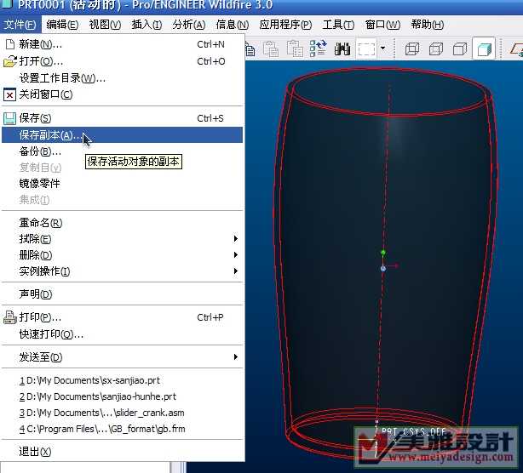Choose 重命名(R) menu entry
This screenshot has height=473, width=523.
click(x=122, y=223)
